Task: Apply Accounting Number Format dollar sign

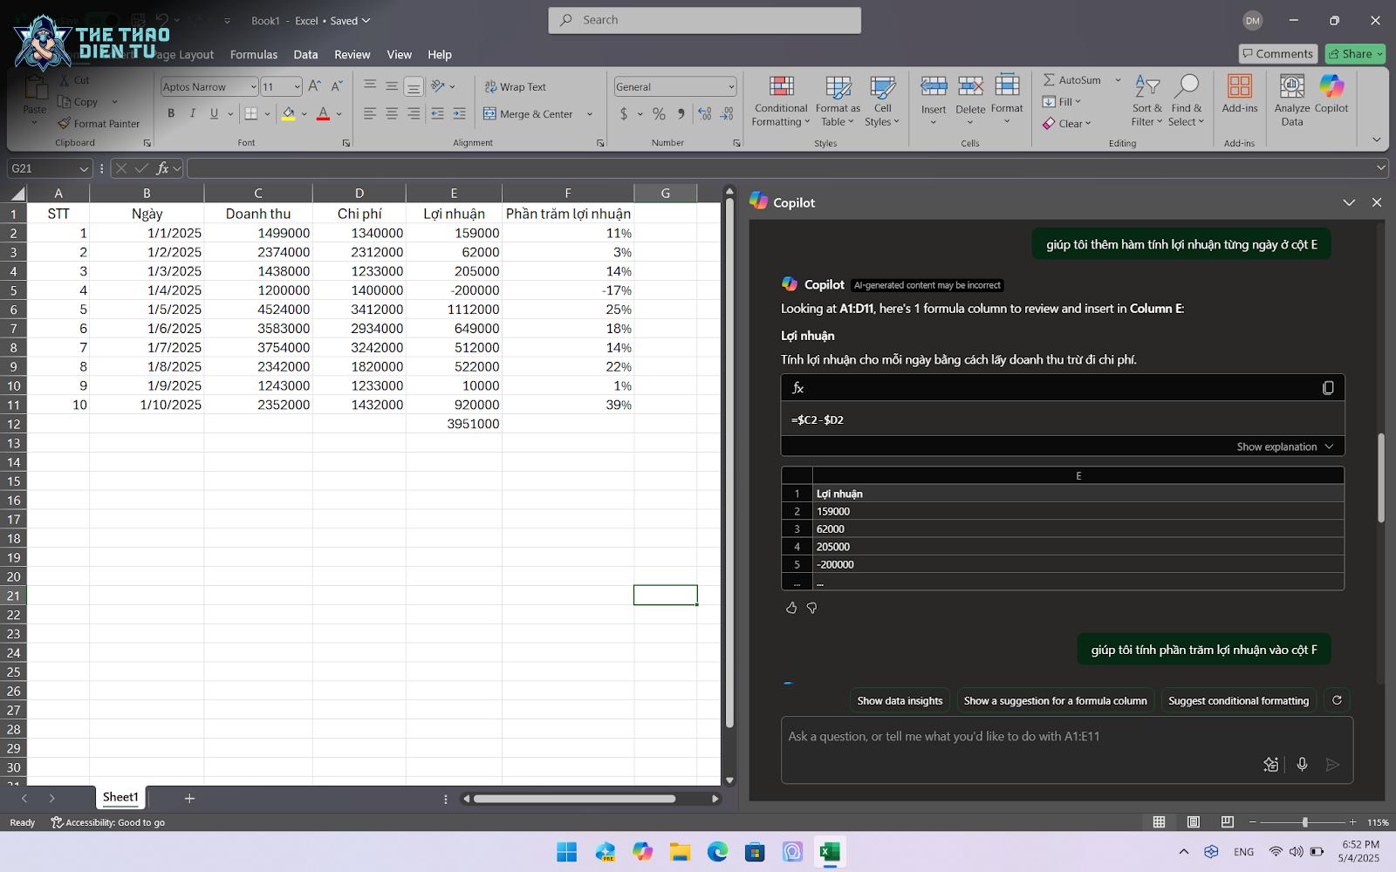Action: (623, 113)
